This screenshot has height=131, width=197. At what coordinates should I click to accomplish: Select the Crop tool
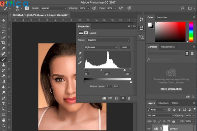pos(4,43)
